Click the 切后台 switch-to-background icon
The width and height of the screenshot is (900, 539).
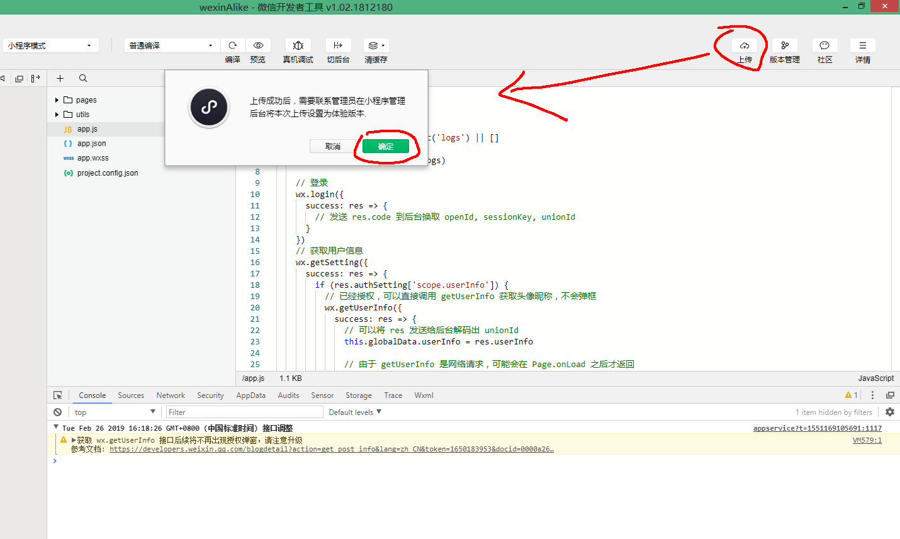click(x=338, y=45)
